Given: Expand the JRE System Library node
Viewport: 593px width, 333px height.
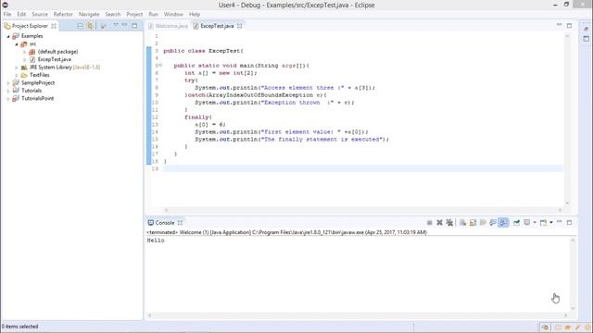Looking at the screenshot, I should click(17, 68).
